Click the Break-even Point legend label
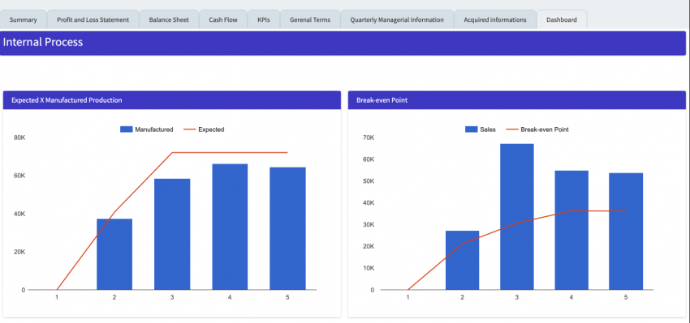Image resolution: width=690 pixels, height=323 pixels. 545,130
